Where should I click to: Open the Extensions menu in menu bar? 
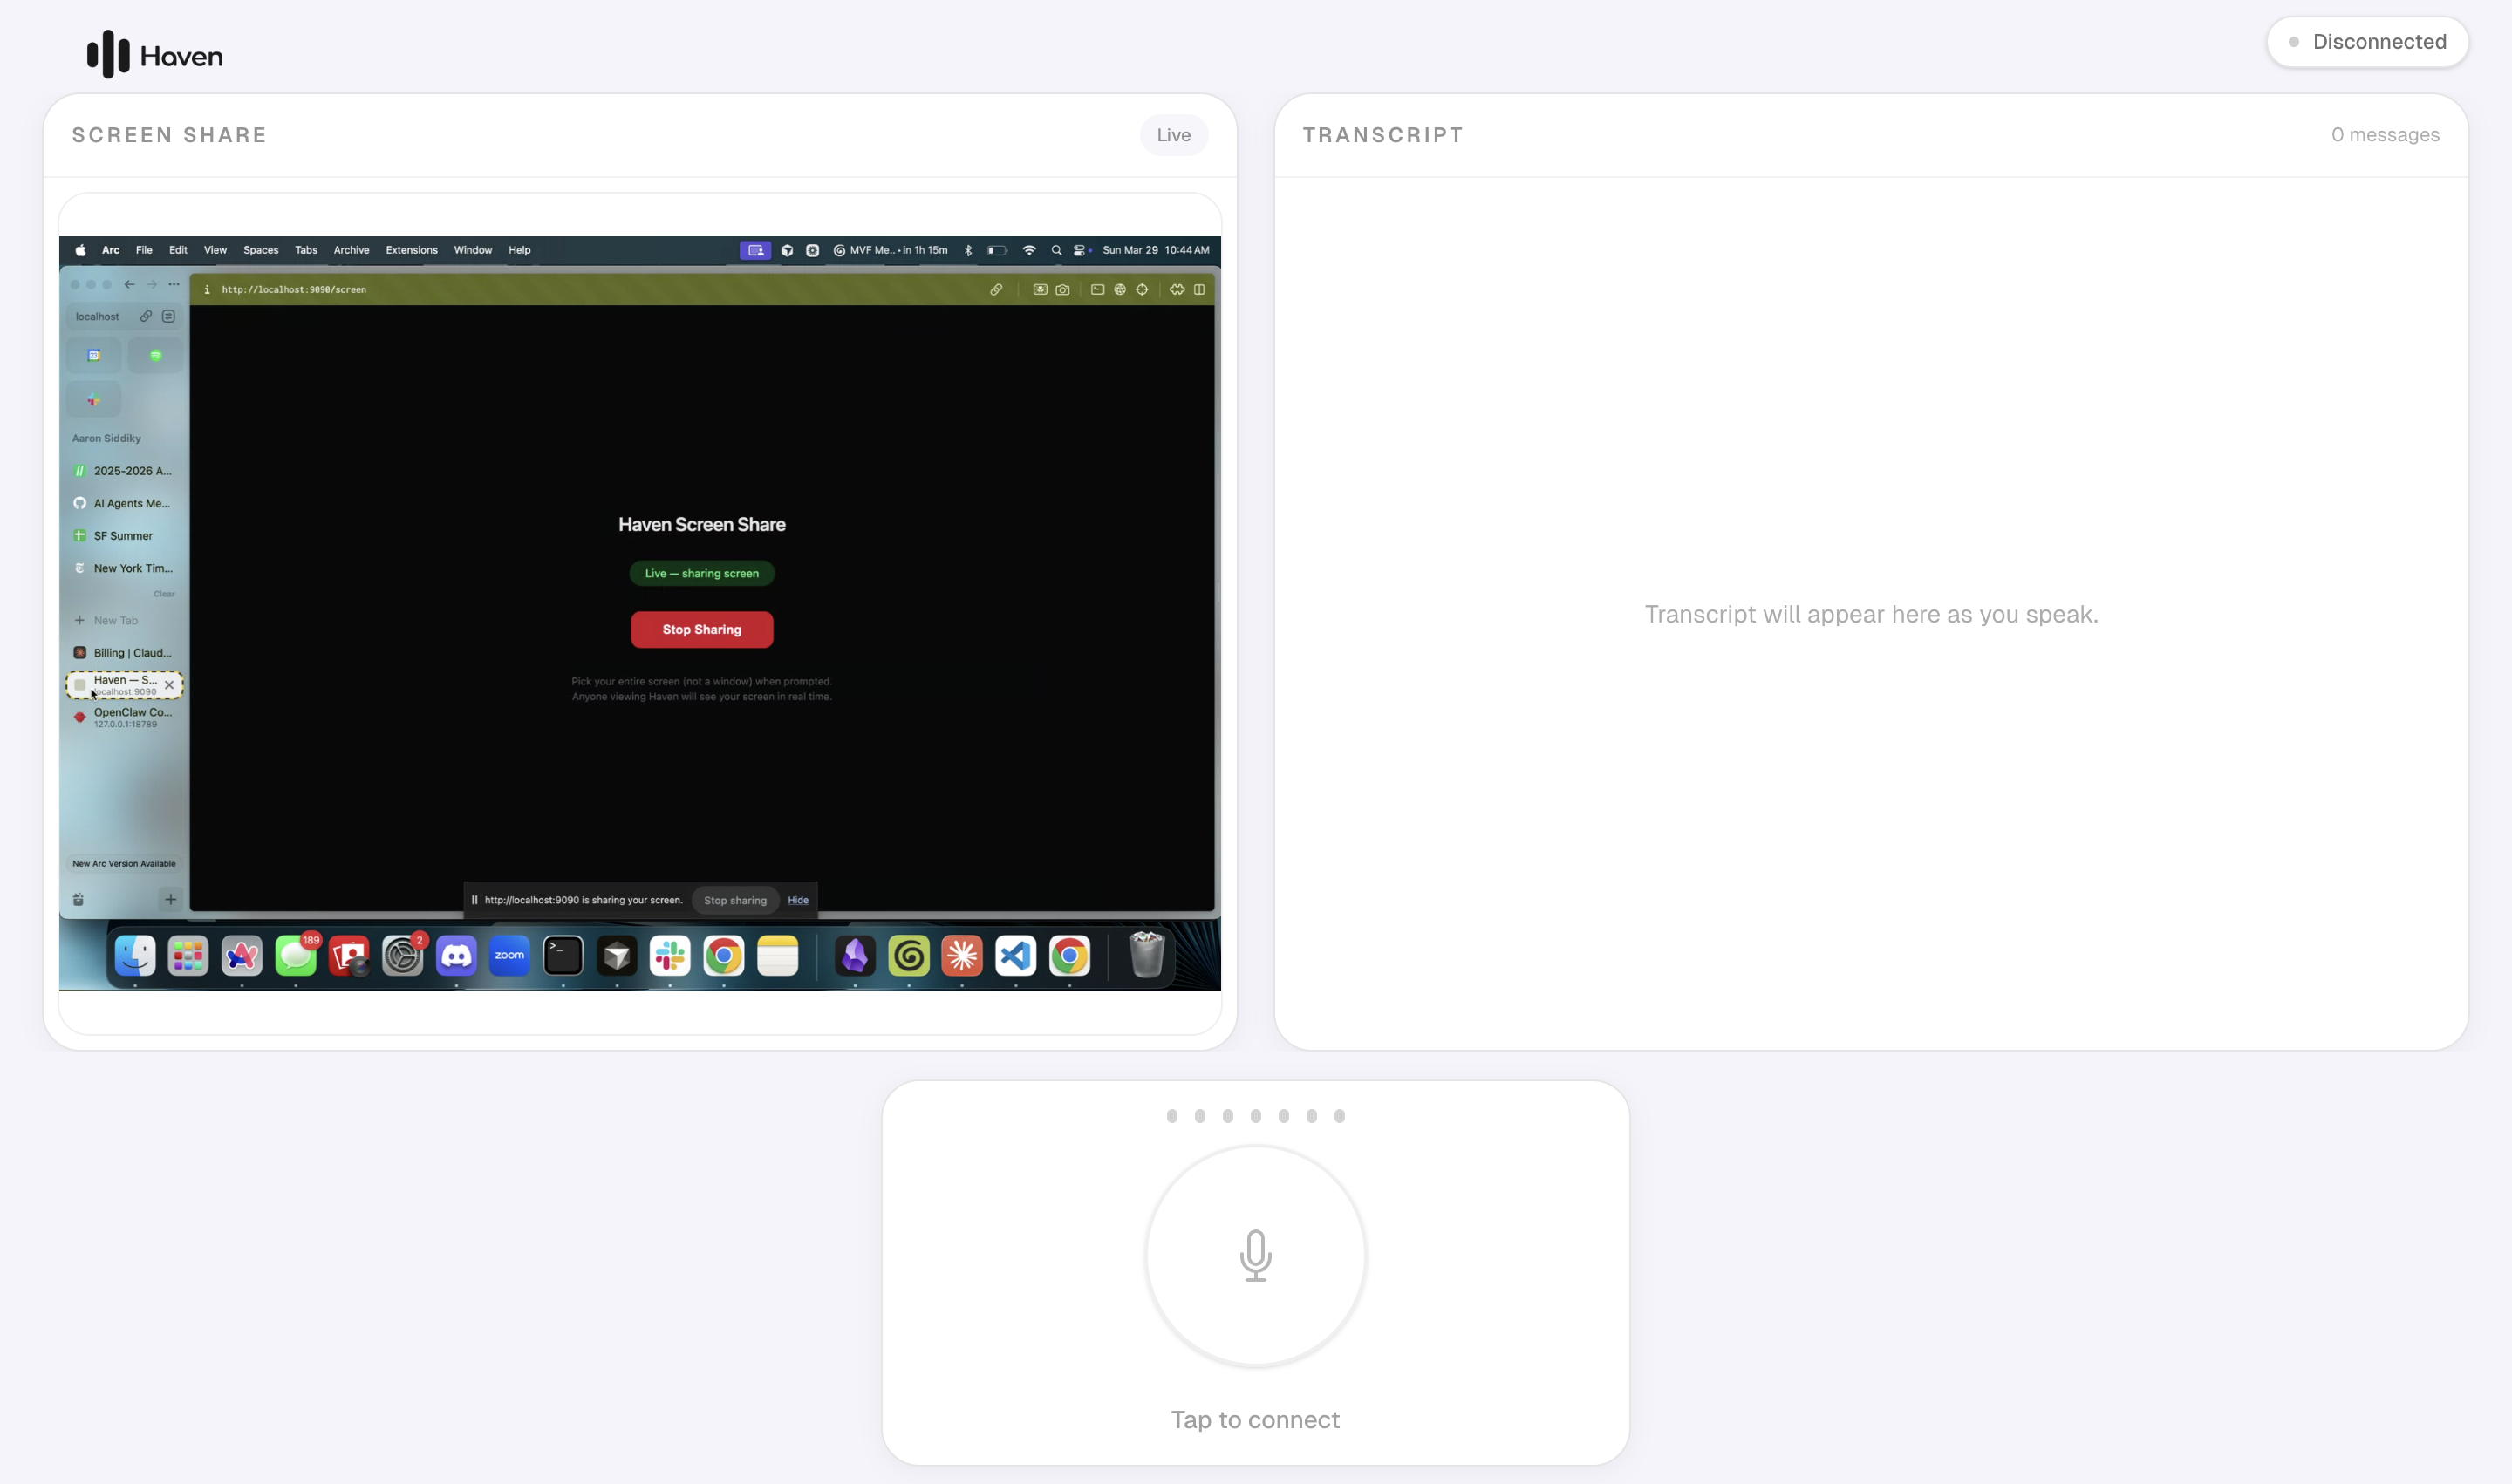pyautogui.click(x=411, y=250)
